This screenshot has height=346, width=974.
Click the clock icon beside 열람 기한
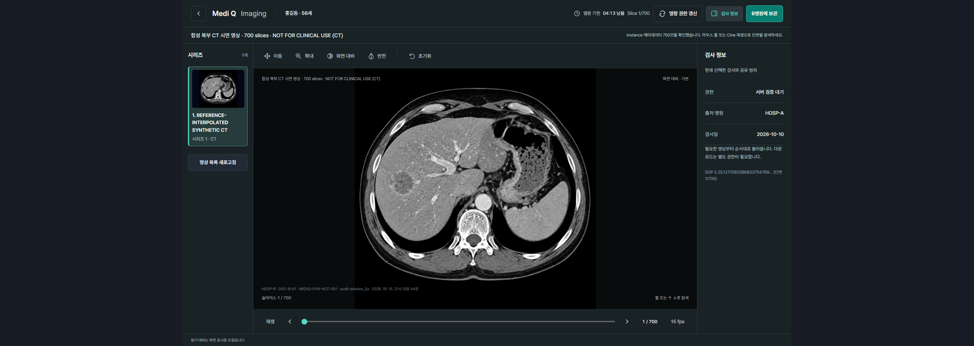click(577, 13)
